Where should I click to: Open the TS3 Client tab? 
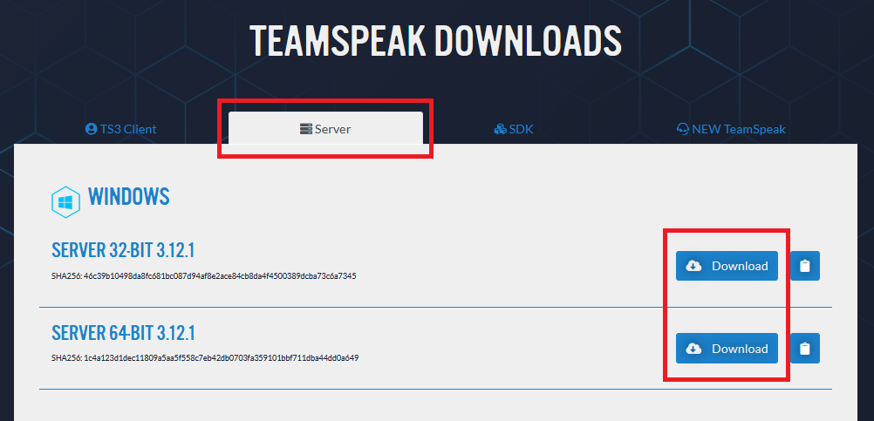(121, 129)
